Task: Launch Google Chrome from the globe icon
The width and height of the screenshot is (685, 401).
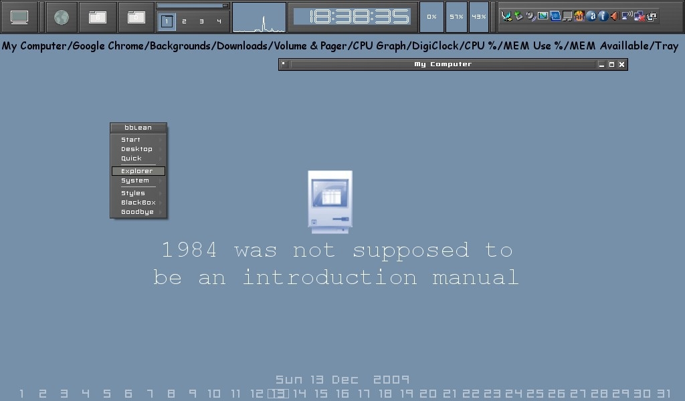Action: 62,17
